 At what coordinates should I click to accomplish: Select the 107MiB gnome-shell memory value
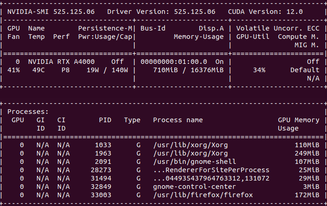coord(307,162)
